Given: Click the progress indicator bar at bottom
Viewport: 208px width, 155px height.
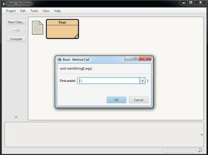Looking at the screenshot, I should (178, 151).
